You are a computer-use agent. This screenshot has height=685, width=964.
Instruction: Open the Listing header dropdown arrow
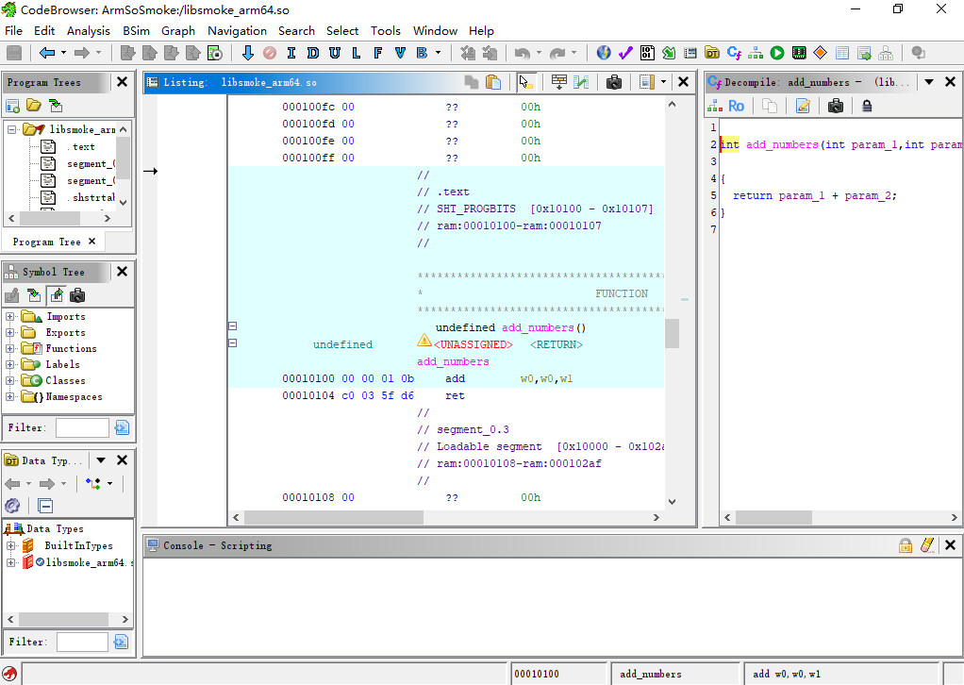tap(663, 82)
